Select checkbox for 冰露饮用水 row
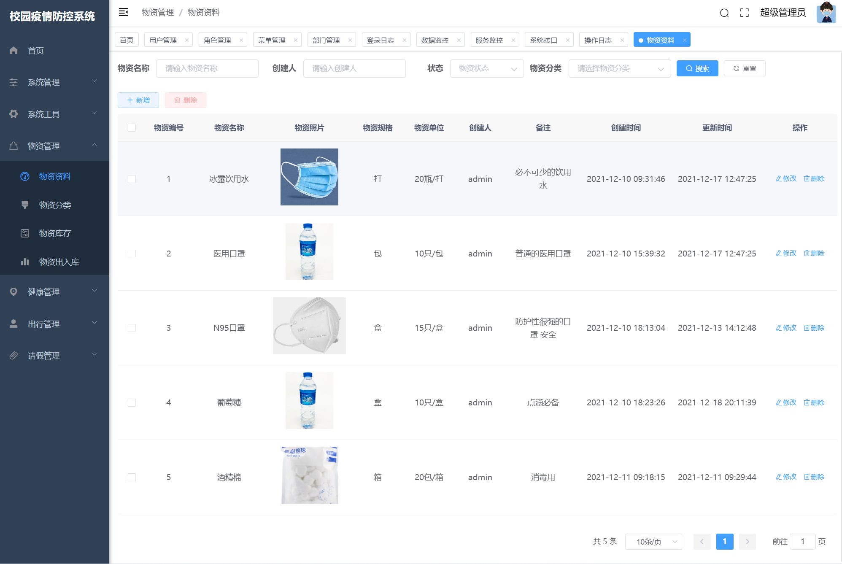Screen dimensions: 842x564 pos(132,179)
